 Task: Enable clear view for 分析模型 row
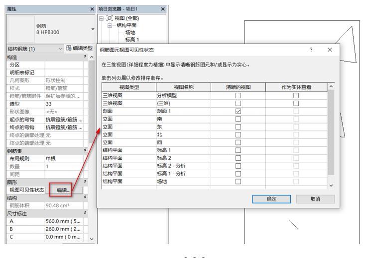(238, 95)
